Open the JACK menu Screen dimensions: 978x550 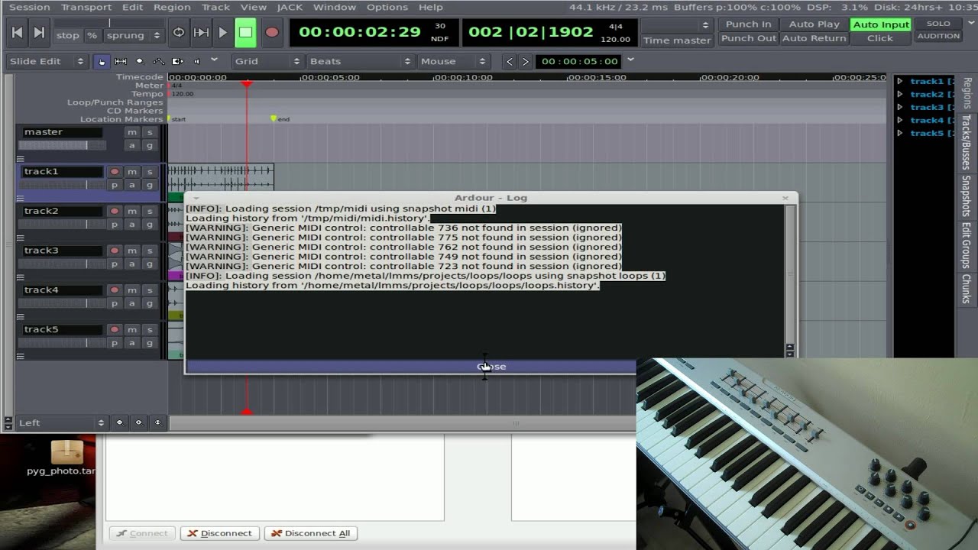click(x=290, y=7)
